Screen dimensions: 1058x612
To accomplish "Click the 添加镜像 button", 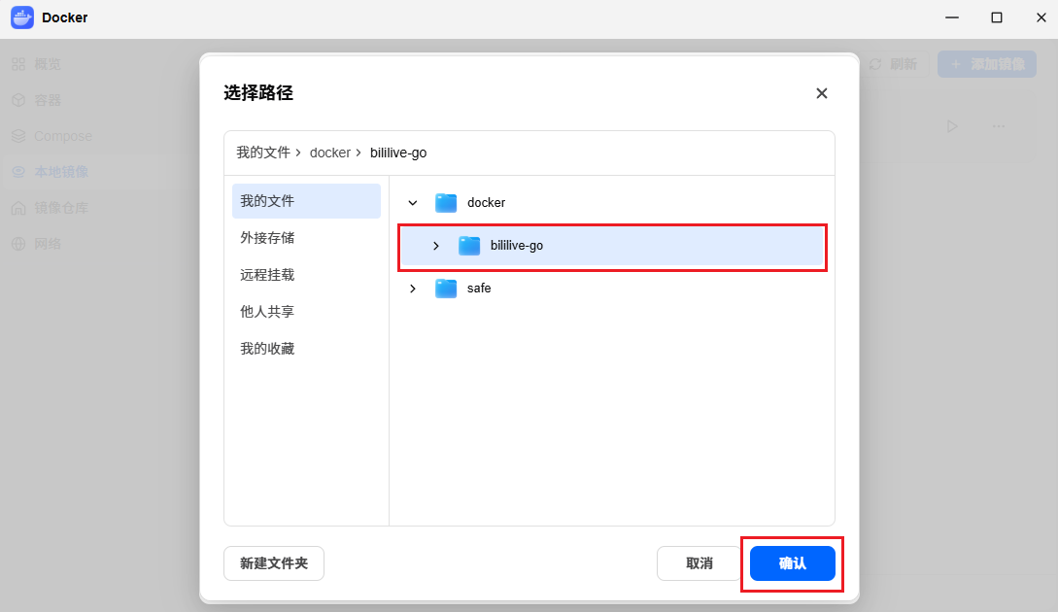I will pyautogui.click(x=987, y=64).
